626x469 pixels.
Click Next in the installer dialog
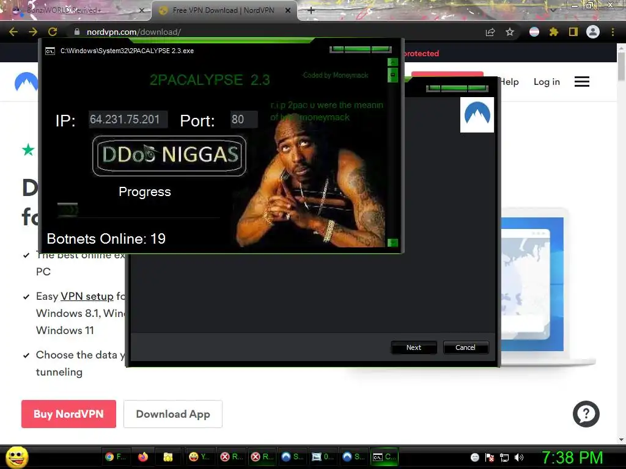[x=414, y=347]
